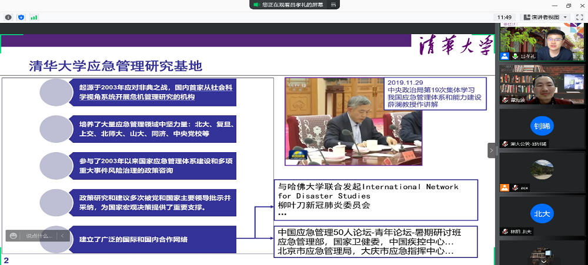Click the blue security shield icon
Image resolution: width=588 pixels, height=265 pixels.
pos(21,18)
